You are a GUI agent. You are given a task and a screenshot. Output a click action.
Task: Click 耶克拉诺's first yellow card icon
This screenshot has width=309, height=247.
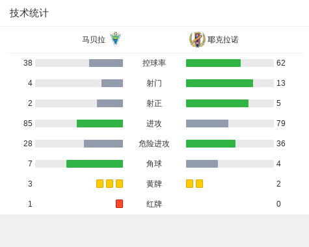pos(189,184)
